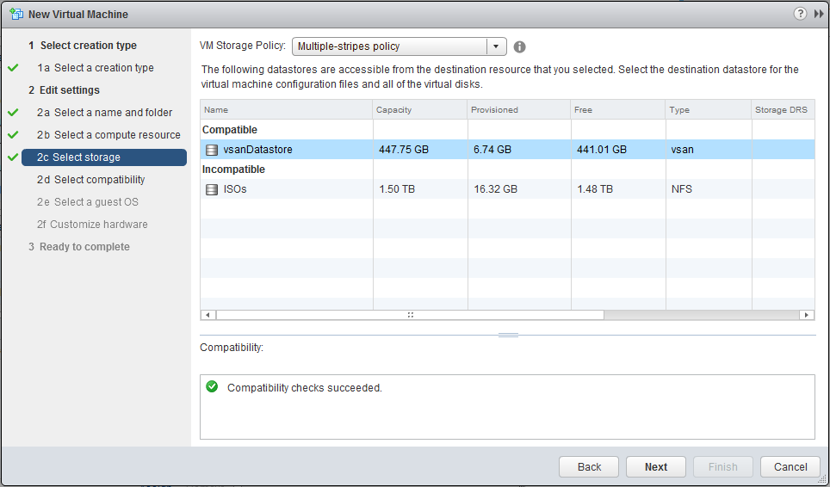
Task: Click the Cancel button
Action: tap(790, 467)
